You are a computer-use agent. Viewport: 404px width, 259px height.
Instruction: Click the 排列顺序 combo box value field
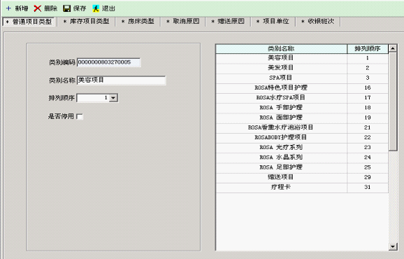[93, 98]
